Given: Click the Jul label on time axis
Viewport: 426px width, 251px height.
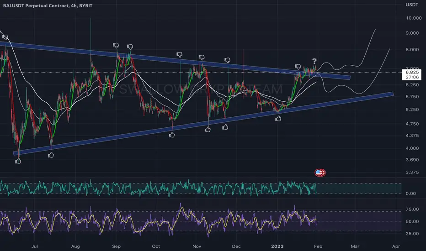Looking at the screenshot, I should pyautogui.click(x=34, y=246).
